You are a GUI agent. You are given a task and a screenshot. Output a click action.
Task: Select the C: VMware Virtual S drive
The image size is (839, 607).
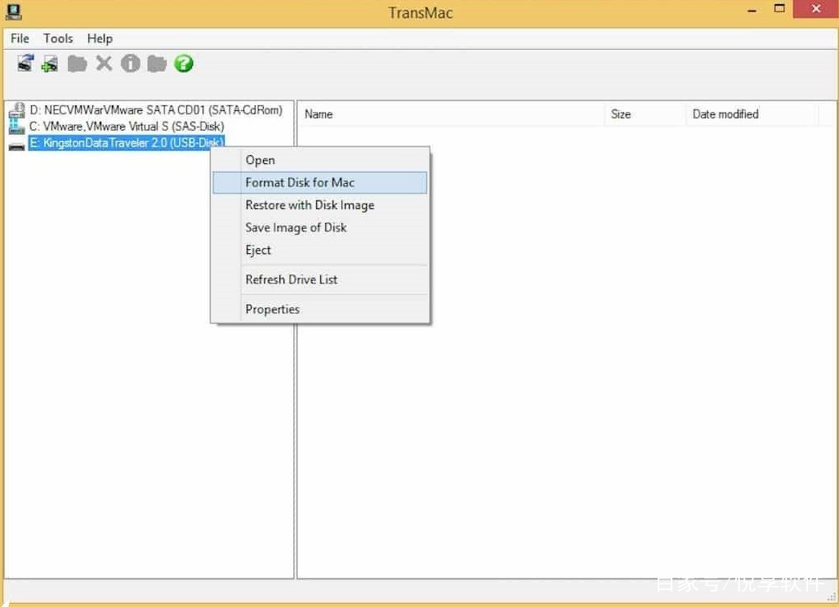(127, 127)
